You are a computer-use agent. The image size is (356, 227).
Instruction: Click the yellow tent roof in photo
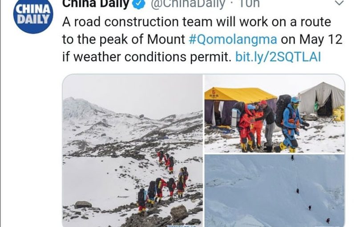[x=239, y=94]
